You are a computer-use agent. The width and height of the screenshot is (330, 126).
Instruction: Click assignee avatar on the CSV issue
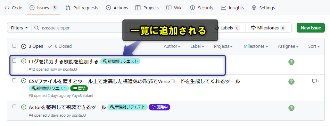click(x=291, y=82)
